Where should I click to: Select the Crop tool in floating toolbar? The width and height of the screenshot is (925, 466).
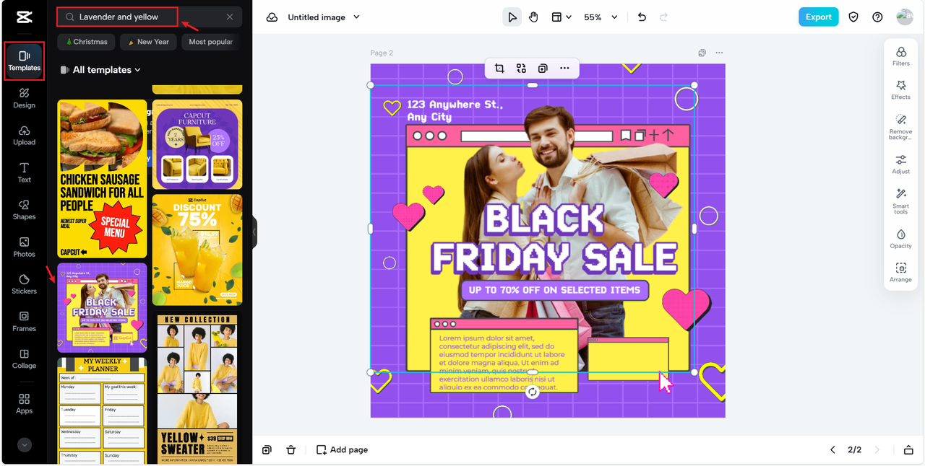click(x=499, y=69)
